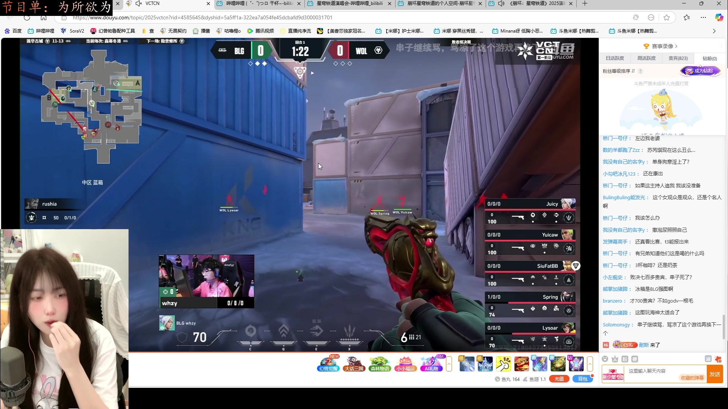
Task: Open the 粉 fan badge icon
Action: coord(625,359)
